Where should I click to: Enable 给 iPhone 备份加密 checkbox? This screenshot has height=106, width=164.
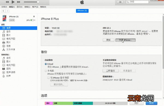click(48, 78)
